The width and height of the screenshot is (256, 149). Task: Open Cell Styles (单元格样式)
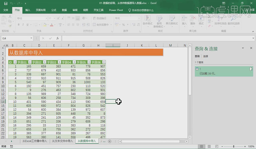tap(172, 21)
